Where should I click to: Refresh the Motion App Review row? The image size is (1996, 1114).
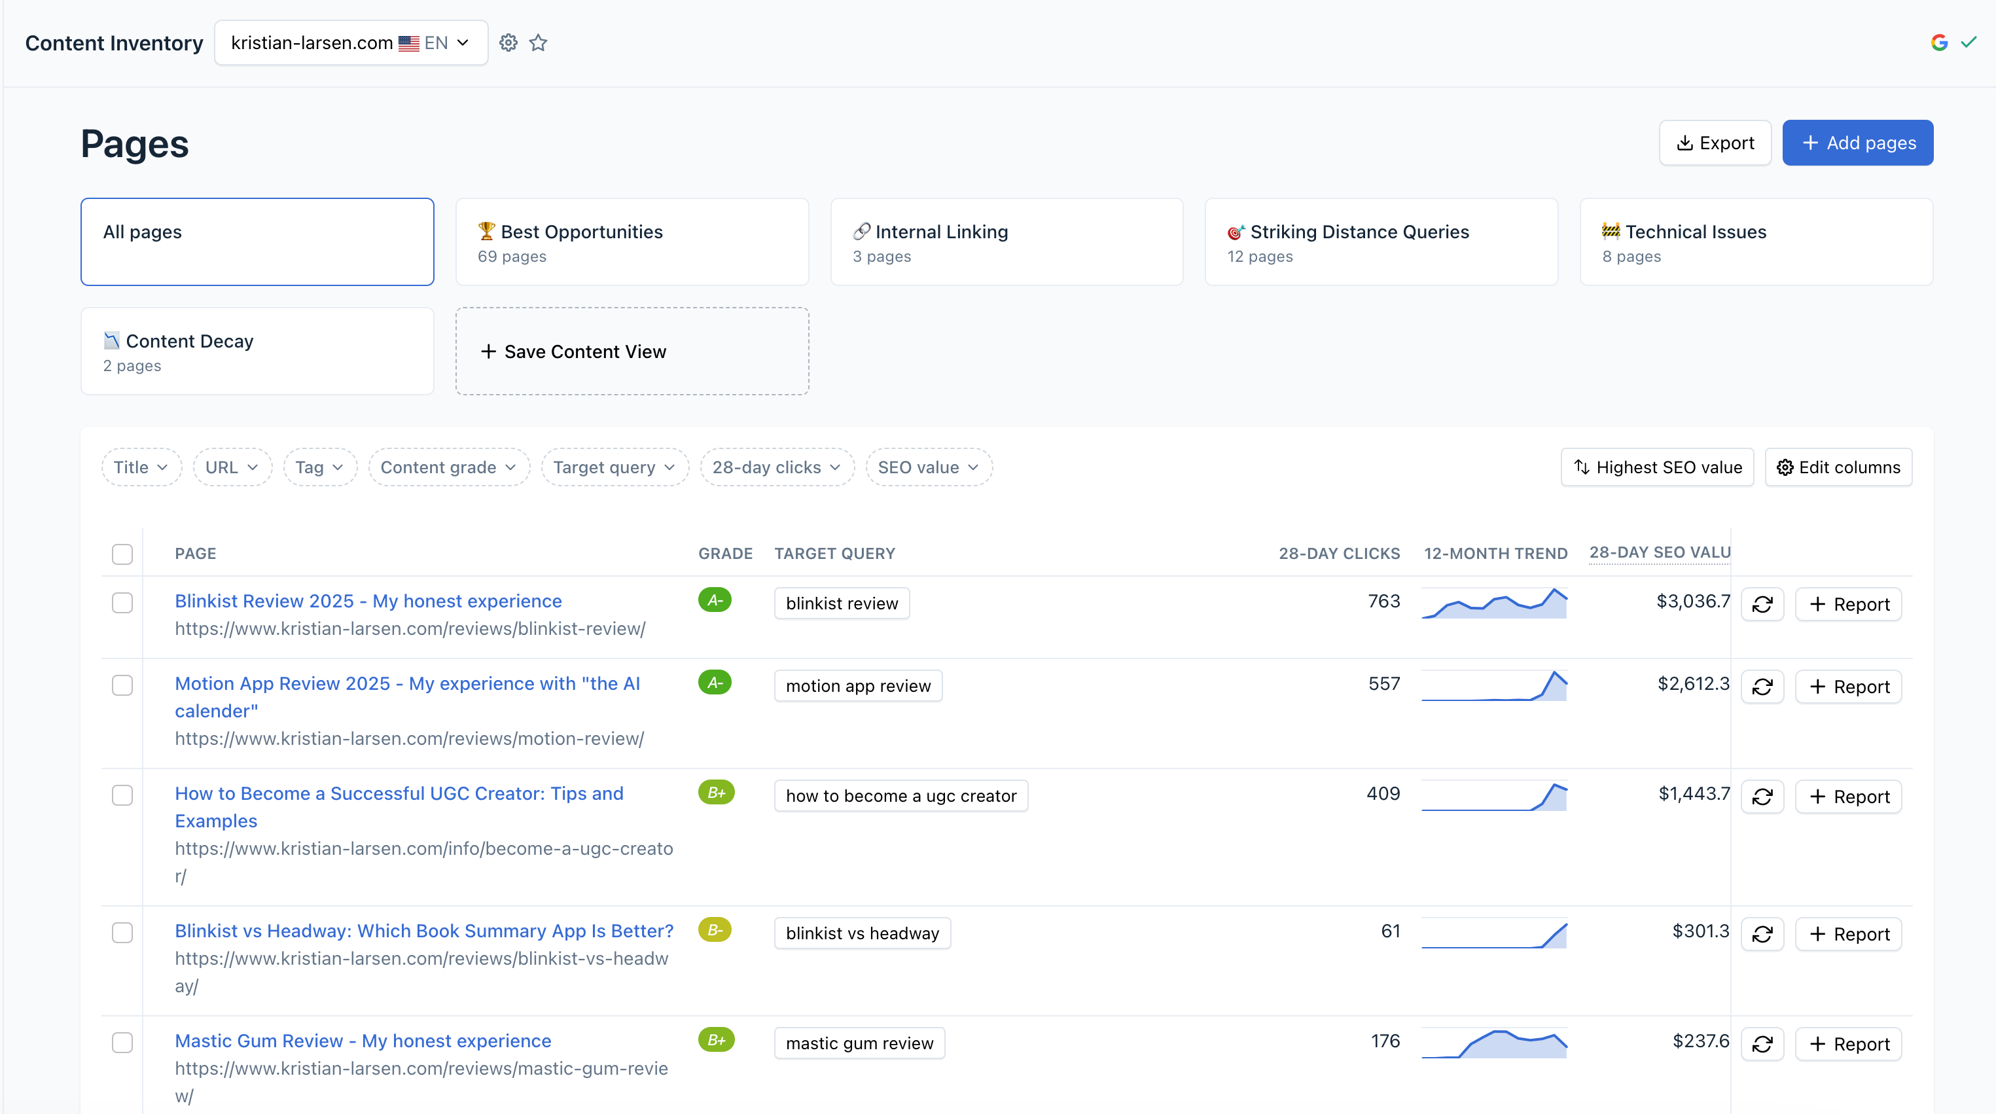pos(1762,687)
